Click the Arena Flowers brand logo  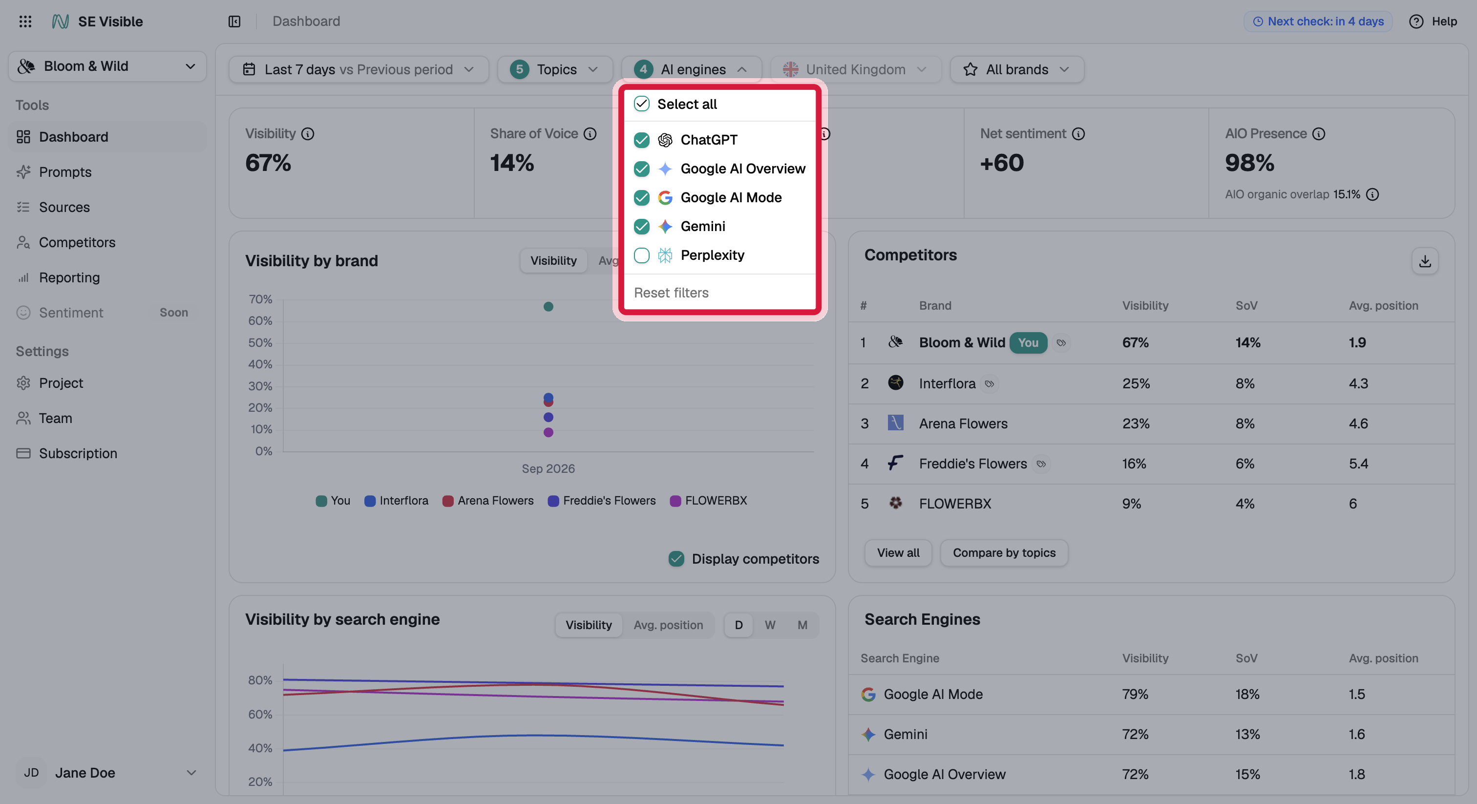896,423
